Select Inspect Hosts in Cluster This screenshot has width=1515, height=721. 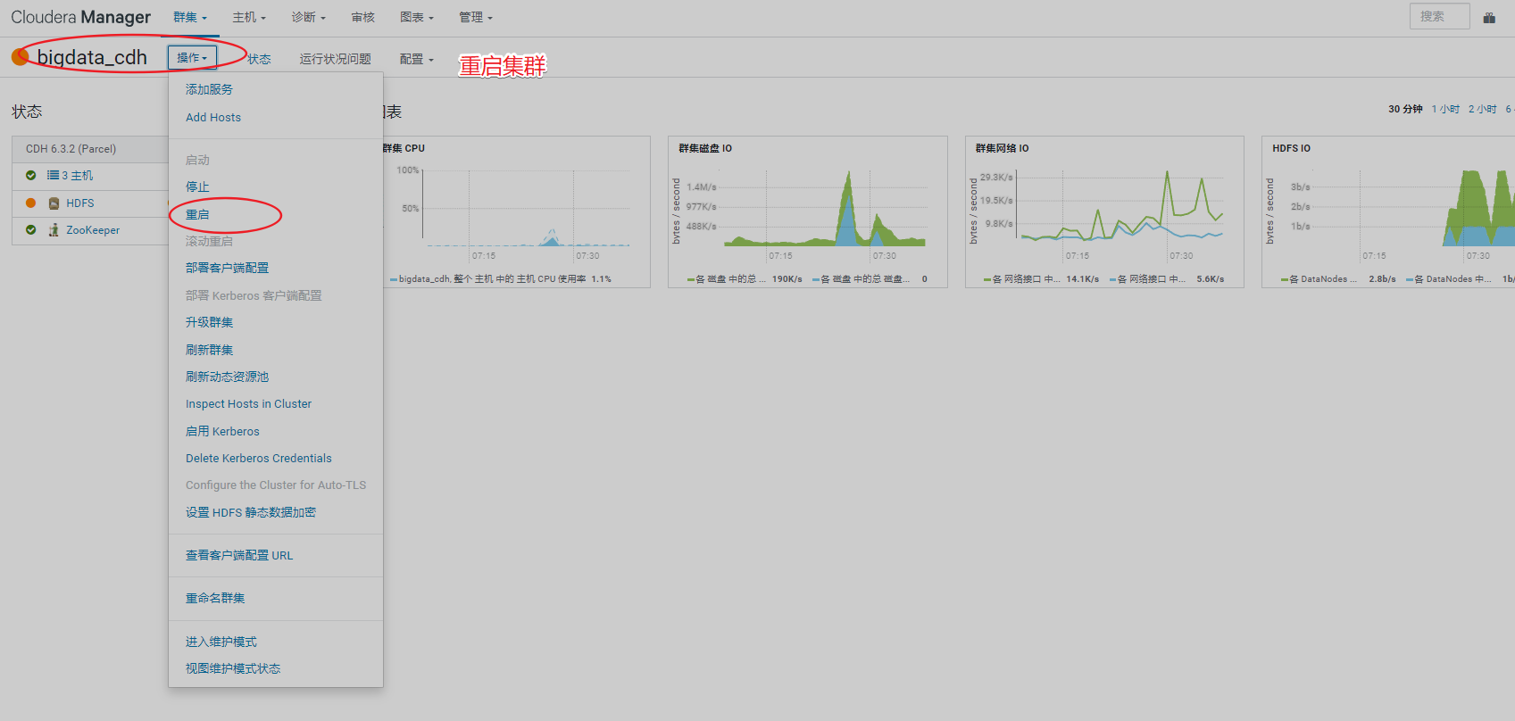(248, 404)
